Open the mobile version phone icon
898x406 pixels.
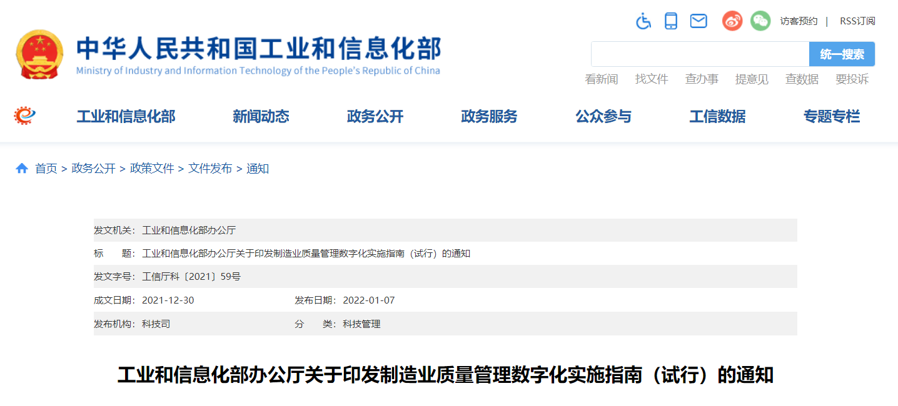(671, 21)
